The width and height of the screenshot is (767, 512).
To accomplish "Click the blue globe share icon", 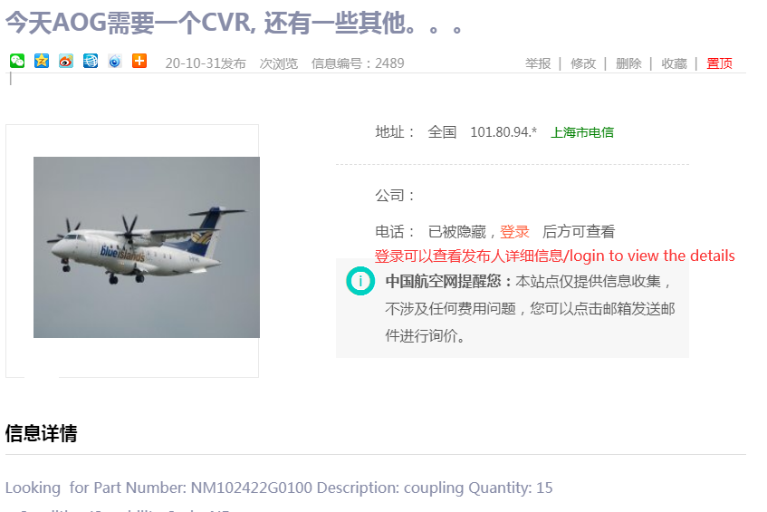I will [x=91, y=62].
